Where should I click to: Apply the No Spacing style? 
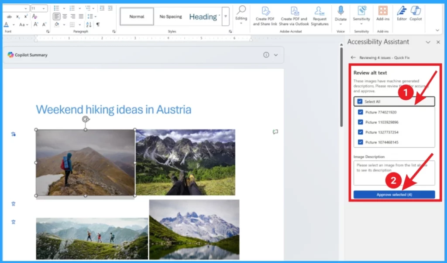click(171, 17)
